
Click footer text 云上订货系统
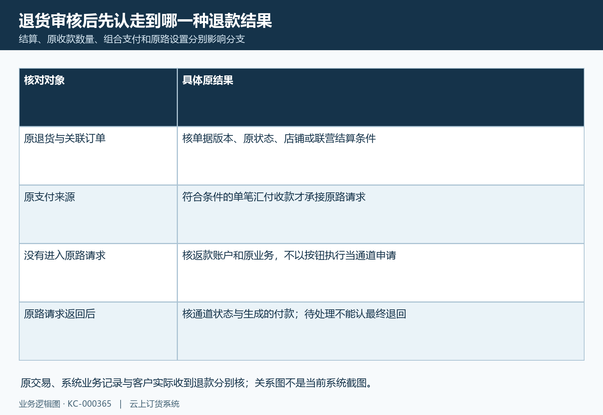(155, 404)
